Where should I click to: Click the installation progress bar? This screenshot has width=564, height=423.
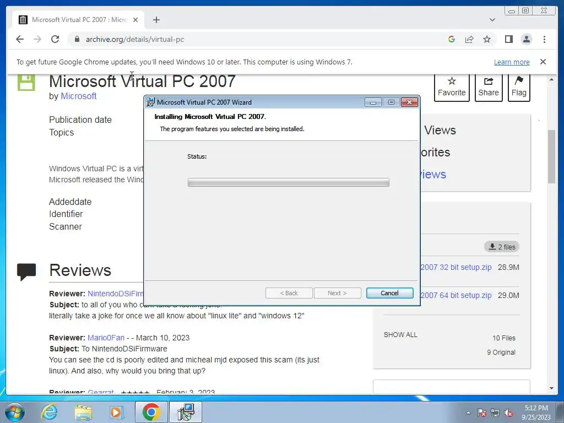pyautogui.click(x=288, y=182)
